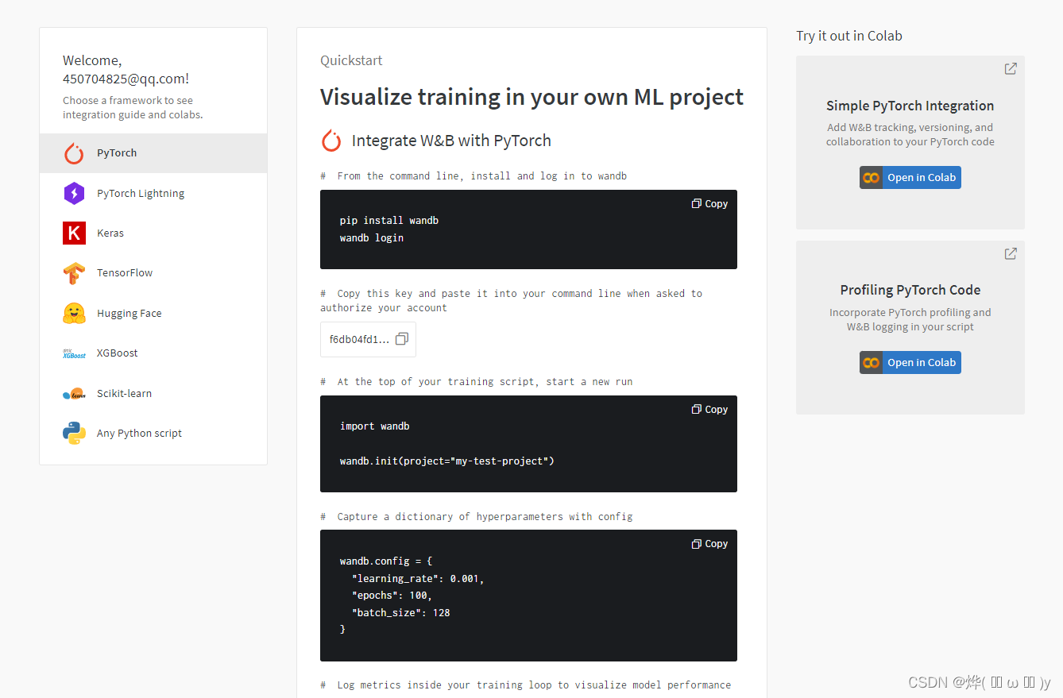Select the PyTorch framework icon
This screenshot has height=698, width=1063.
pos(74,153)
